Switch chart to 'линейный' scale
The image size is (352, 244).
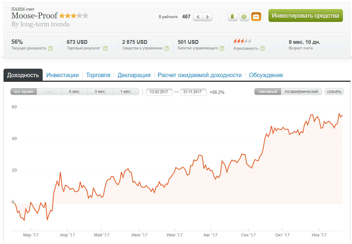pyautogui.click(x=268, y=92)
